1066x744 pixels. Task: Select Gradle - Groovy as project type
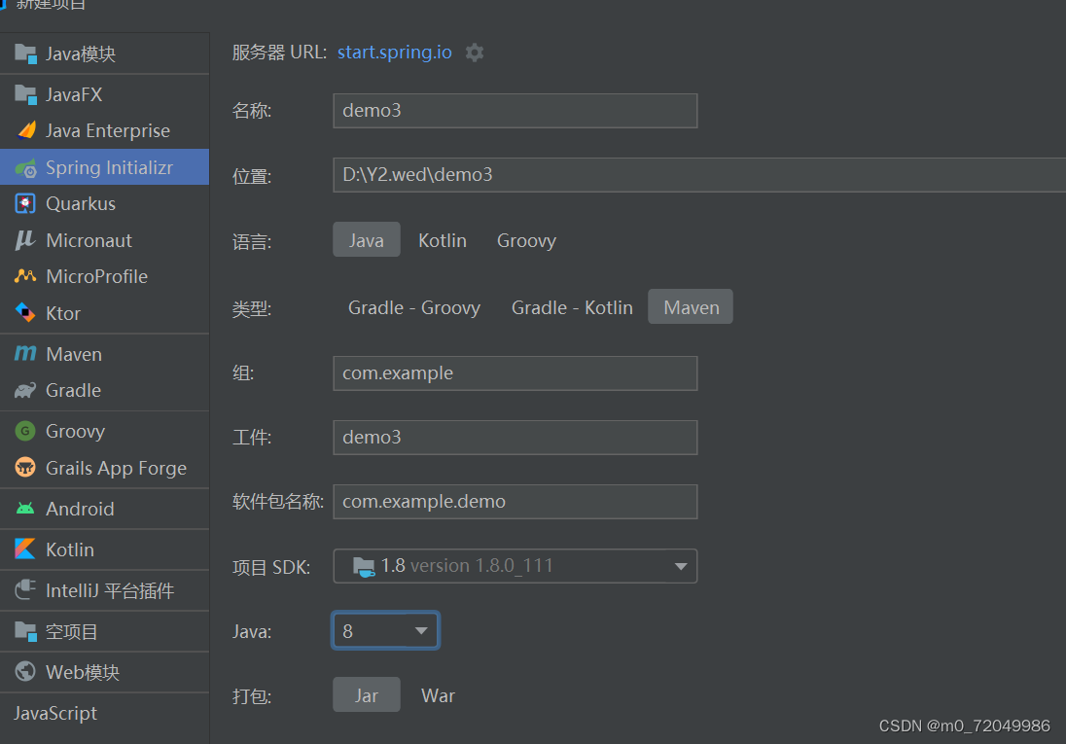[x=413, y=306]
